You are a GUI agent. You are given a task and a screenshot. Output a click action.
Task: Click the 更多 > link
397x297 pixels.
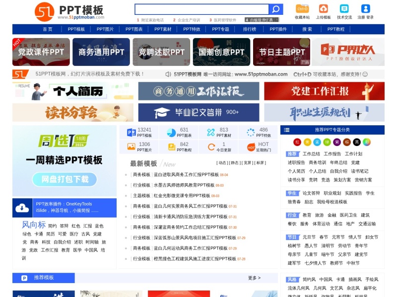click(x=254, y=278)
